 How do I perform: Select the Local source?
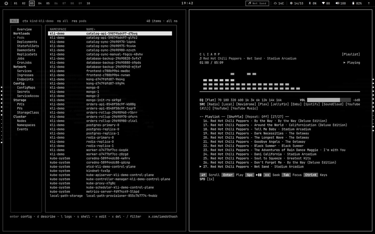pyautogui.click(x=228, y=104)
